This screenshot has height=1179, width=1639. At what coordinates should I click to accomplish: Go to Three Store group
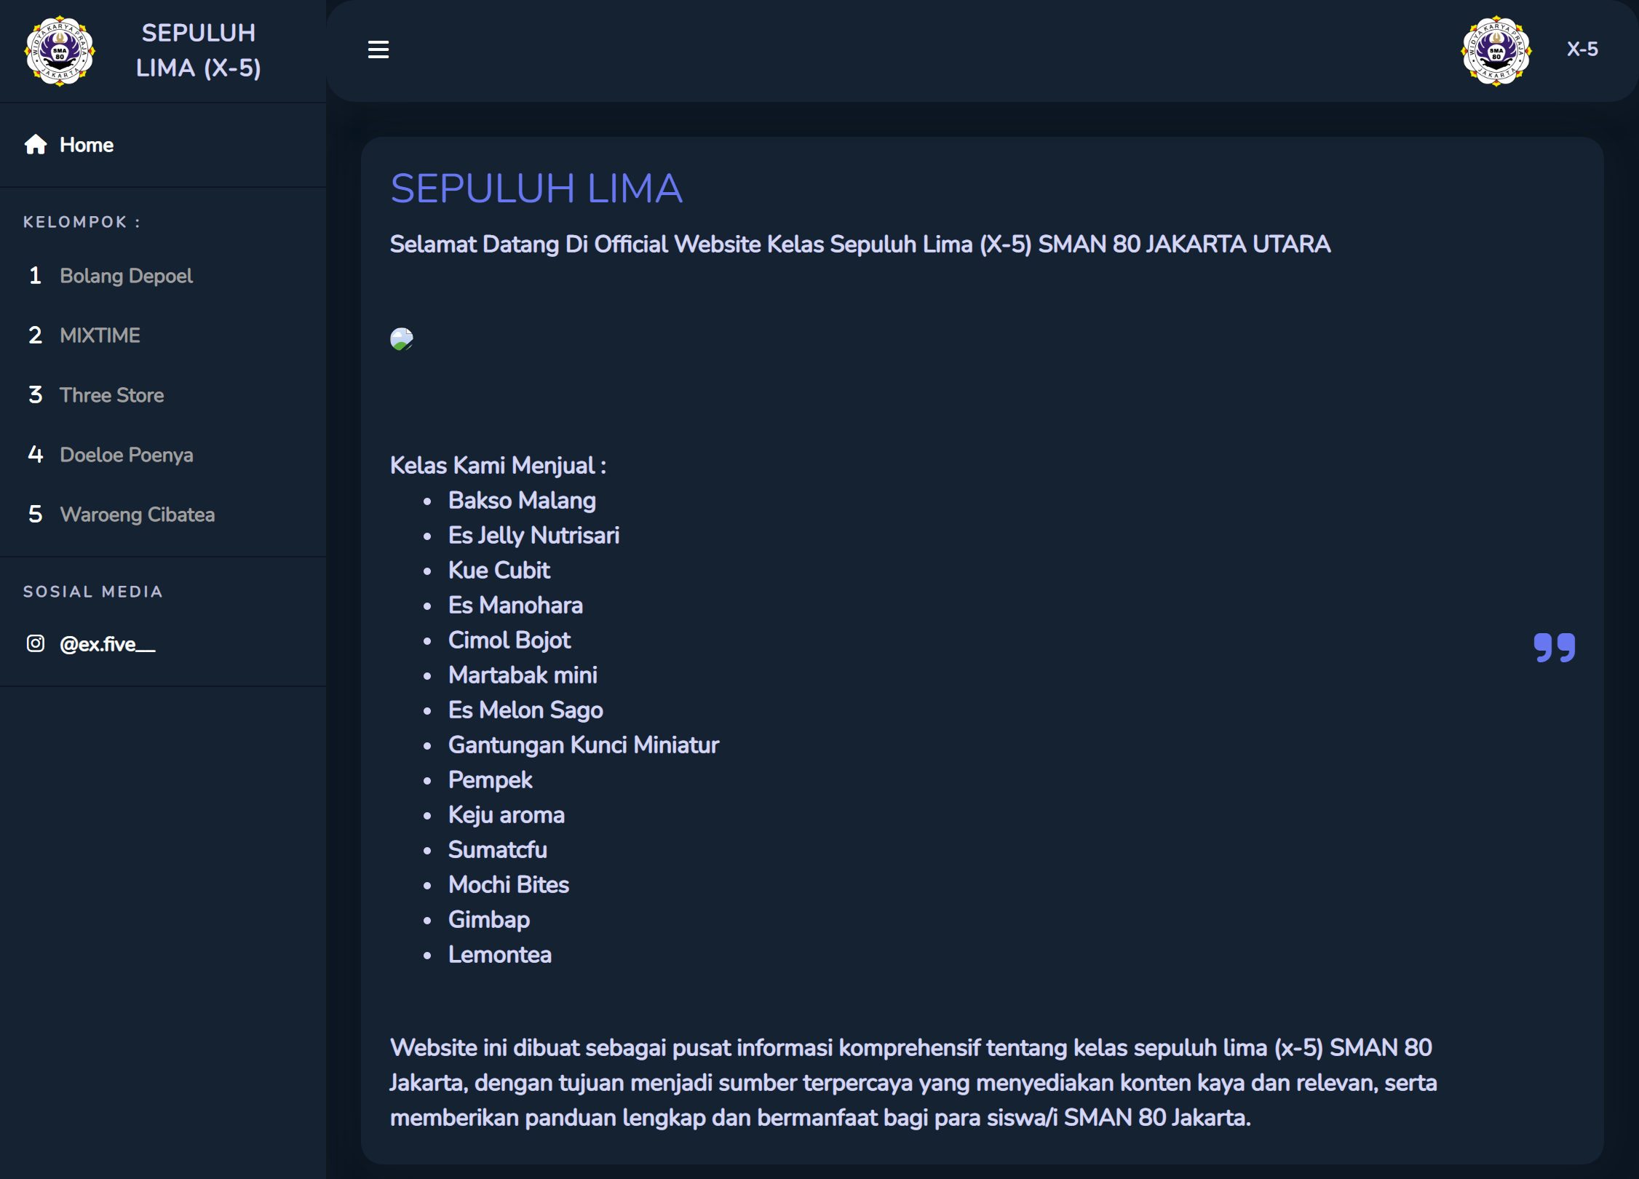(x=111, y=395)
